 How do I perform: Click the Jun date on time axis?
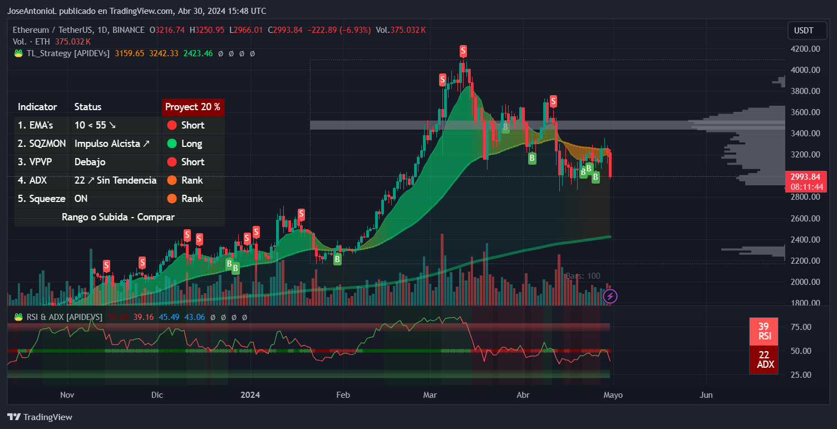click(706, 395)
